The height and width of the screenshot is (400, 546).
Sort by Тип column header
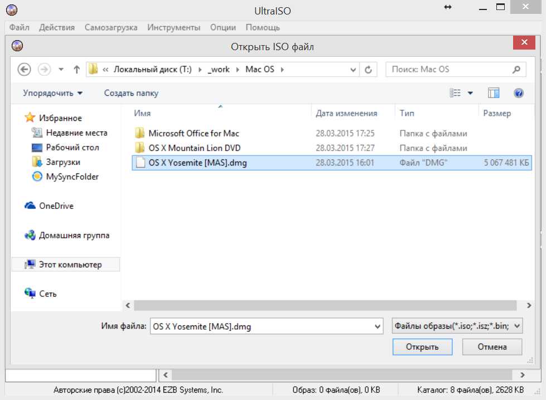[x=407, y=114]
